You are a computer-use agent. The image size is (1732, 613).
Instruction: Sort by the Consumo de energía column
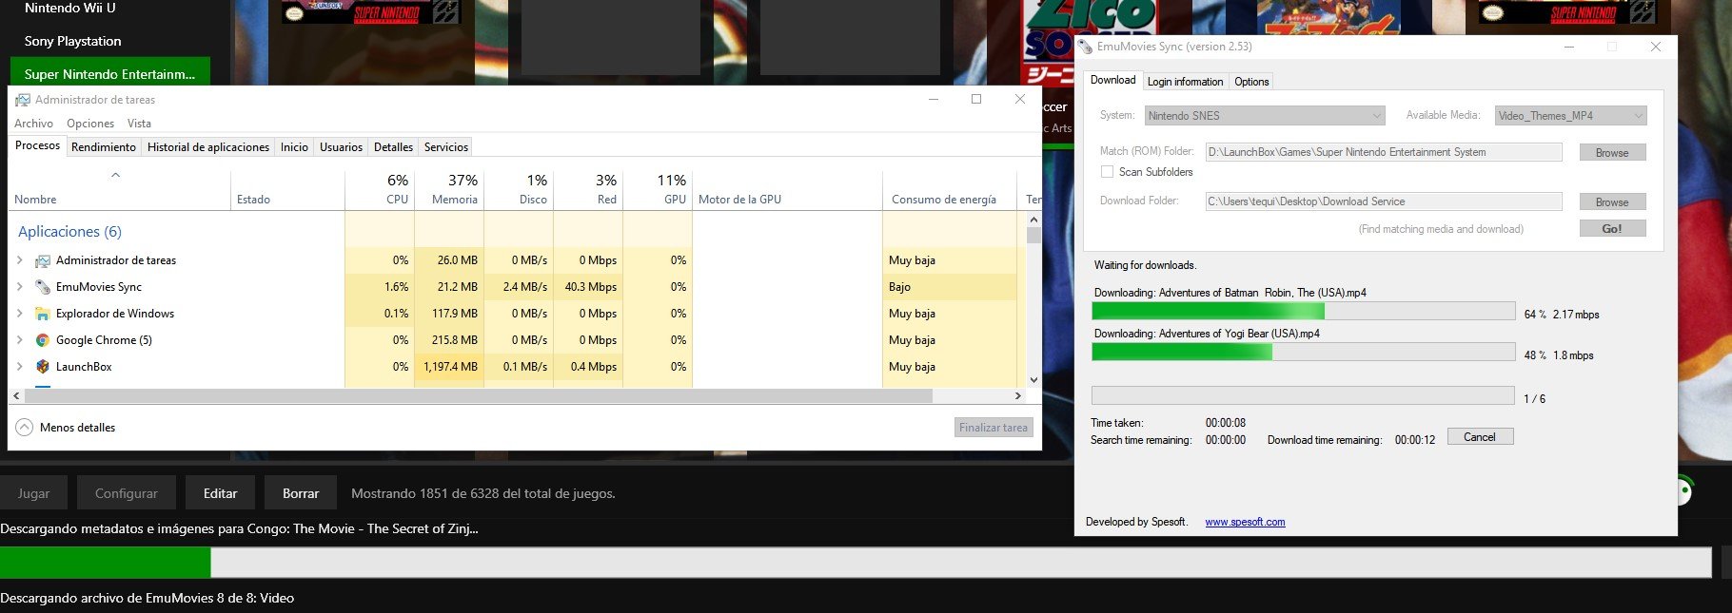(x=950, y=190)
